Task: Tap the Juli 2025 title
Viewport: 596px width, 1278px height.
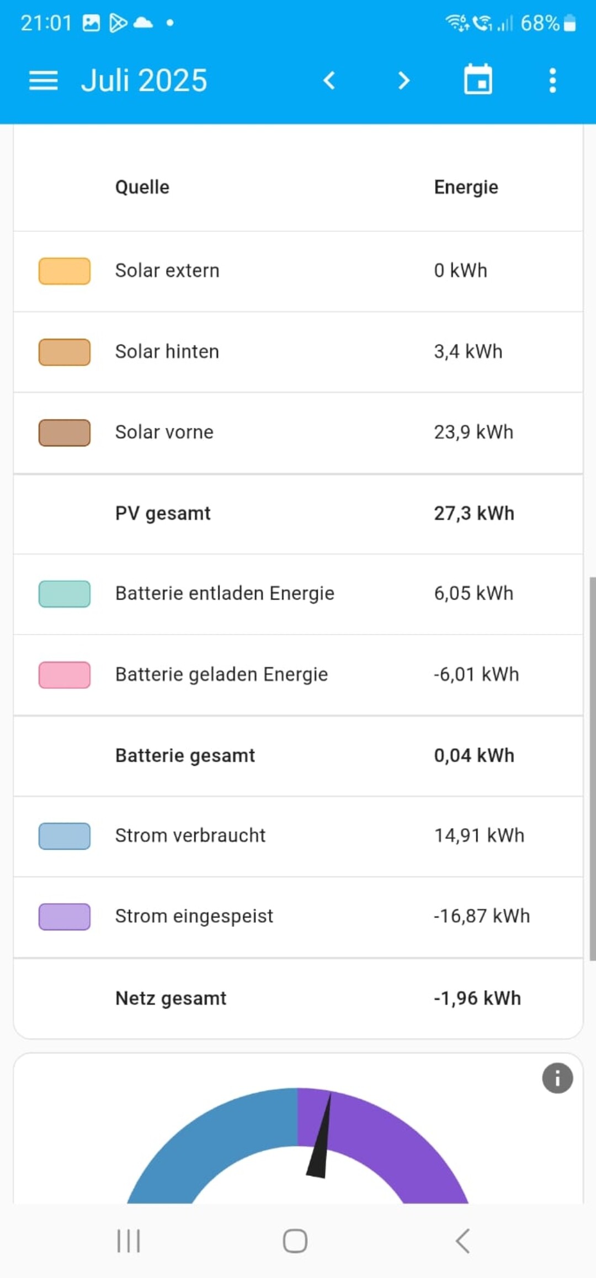Action: pyautogui.click(x=144, y=81)
